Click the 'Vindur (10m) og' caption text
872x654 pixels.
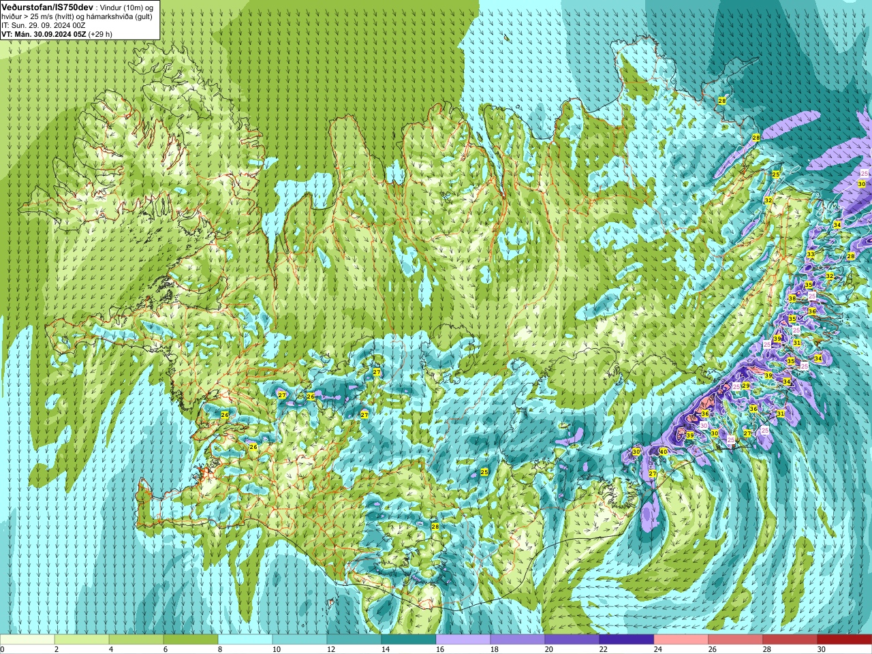pyautogui.click(x=127, y=7)
